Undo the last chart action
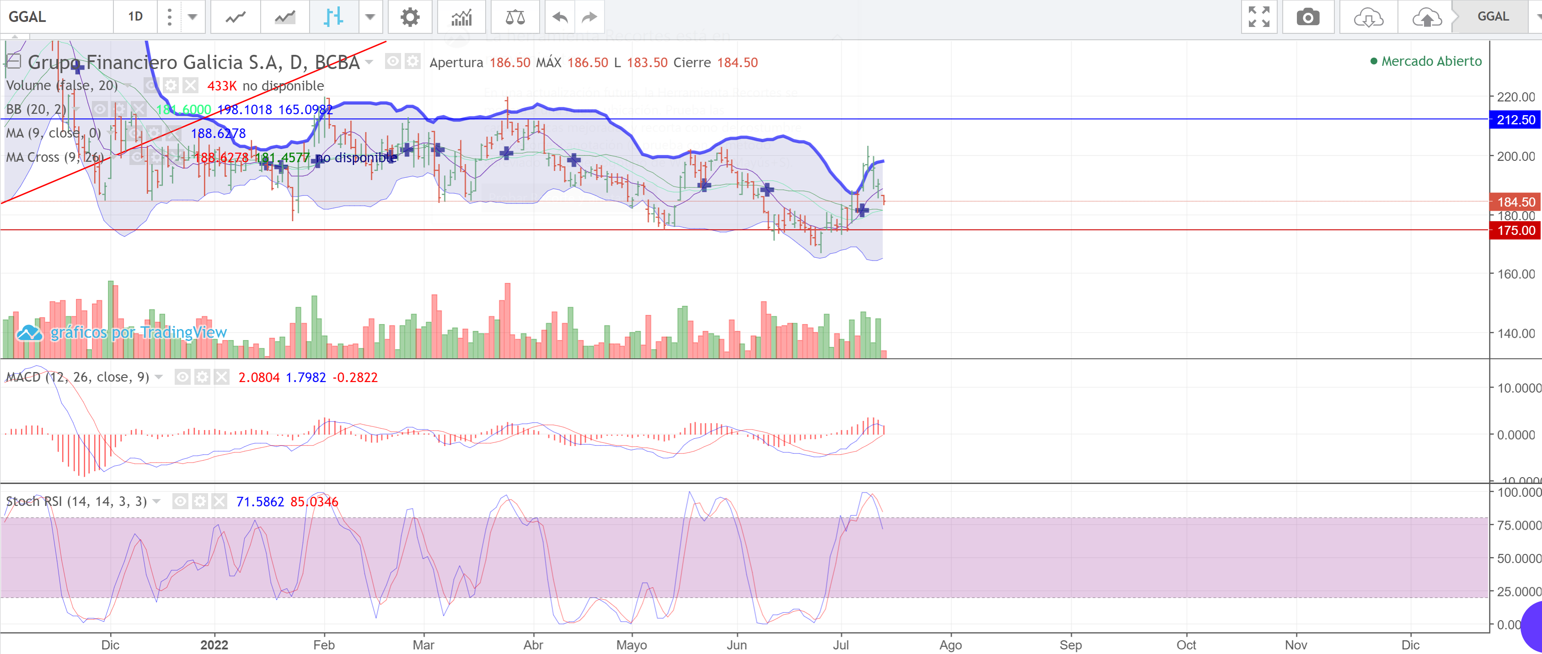Screen dimensions: 1542x654 tap(560, 17)
